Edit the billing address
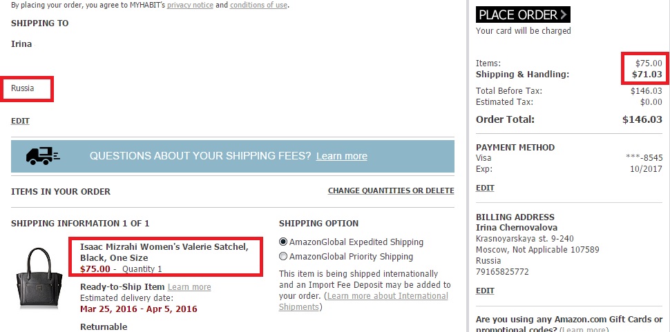 [x=485, y=291]
